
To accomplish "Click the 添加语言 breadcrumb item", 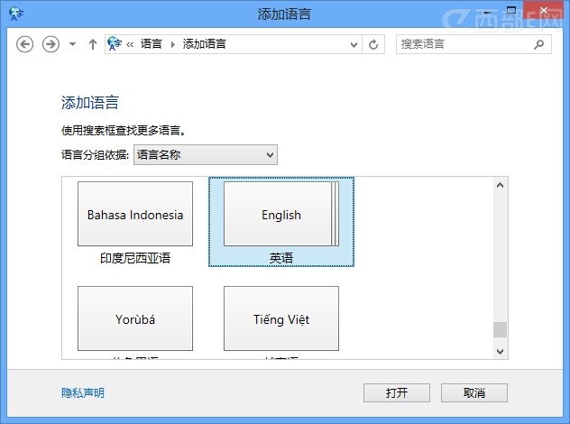I will (x=204, y=44).
